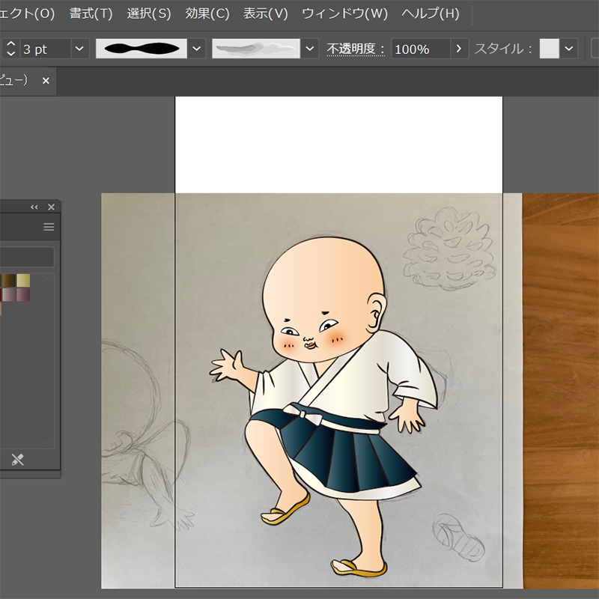This screenshot has height=599, width=599.
Task: Open the floating panel's hamburger menu
Action: click(x=49, y=227)
